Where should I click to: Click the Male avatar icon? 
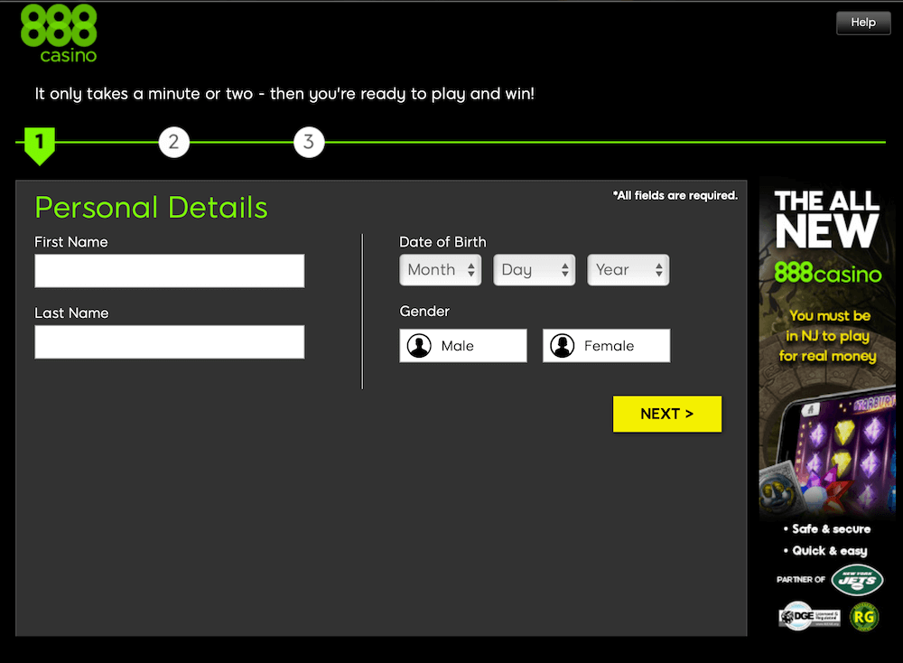(419, 346)
